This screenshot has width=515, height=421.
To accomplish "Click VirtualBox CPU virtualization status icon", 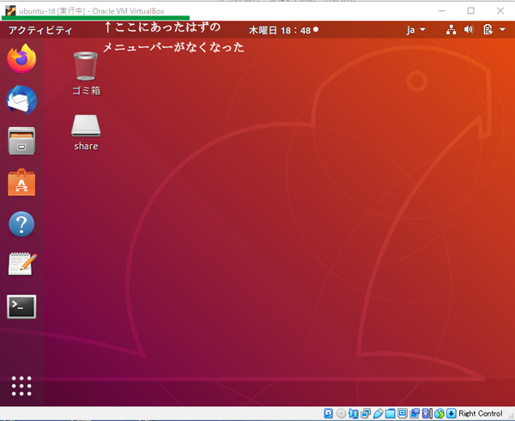I will pyautogui.click(x=427, y=413).
